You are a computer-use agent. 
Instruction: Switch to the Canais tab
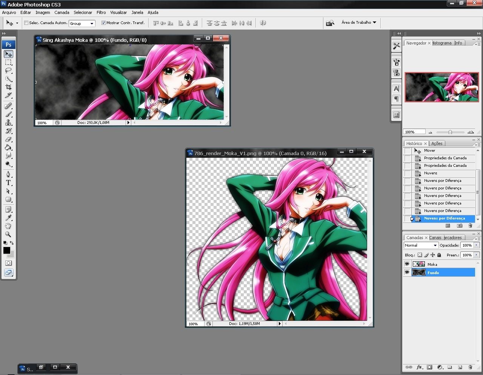(x=435, y=238)
